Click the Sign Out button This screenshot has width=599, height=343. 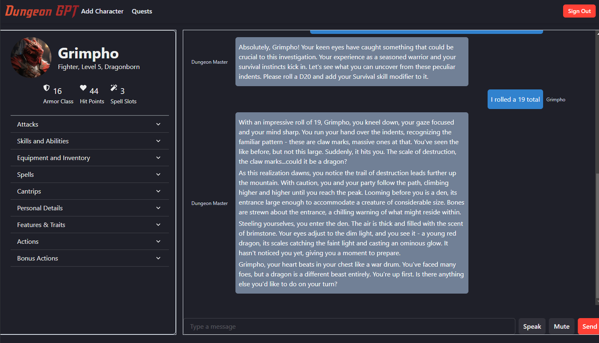point(579,11)
